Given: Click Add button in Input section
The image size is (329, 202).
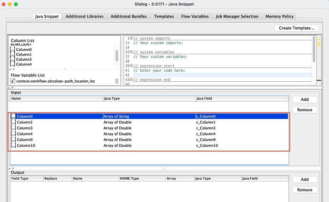Looking at the screenshot, I should (305, 99).
